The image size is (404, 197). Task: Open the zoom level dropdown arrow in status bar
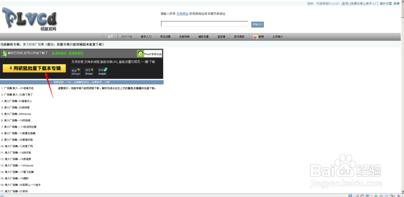pyautogui.click(x=402, y=196)
